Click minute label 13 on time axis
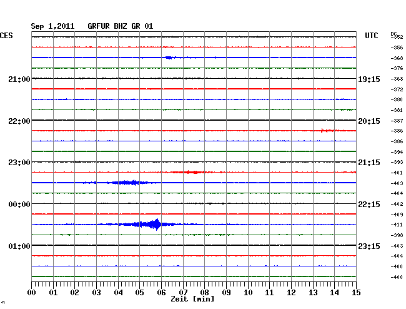 [313, 292]
